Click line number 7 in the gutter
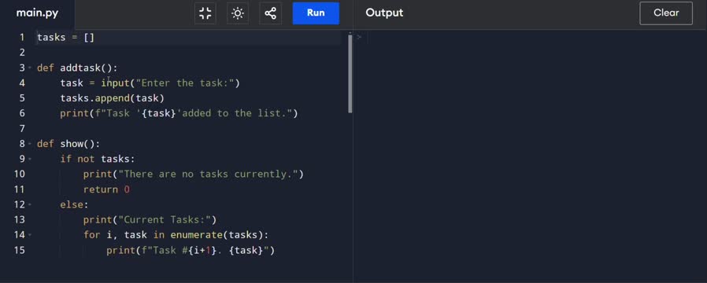This screenshot has width=707, height=283. pyautogui.click(x=22, y=129)
